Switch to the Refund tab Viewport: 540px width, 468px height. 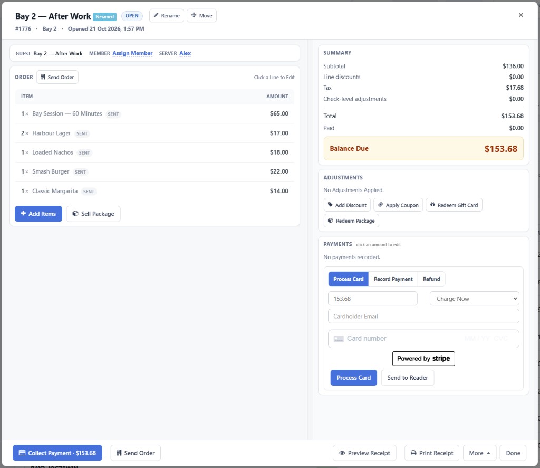click(x=431, y=279)
